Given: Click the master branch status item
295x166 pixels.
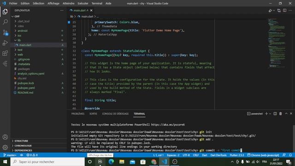Looking at the screenshot, I should [x=10, y=155].
